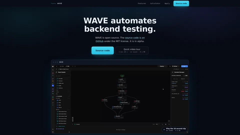Viewport: 240px width, 135px height.
Task: Click the New Function link in the palette
Action: coord(61,126)
